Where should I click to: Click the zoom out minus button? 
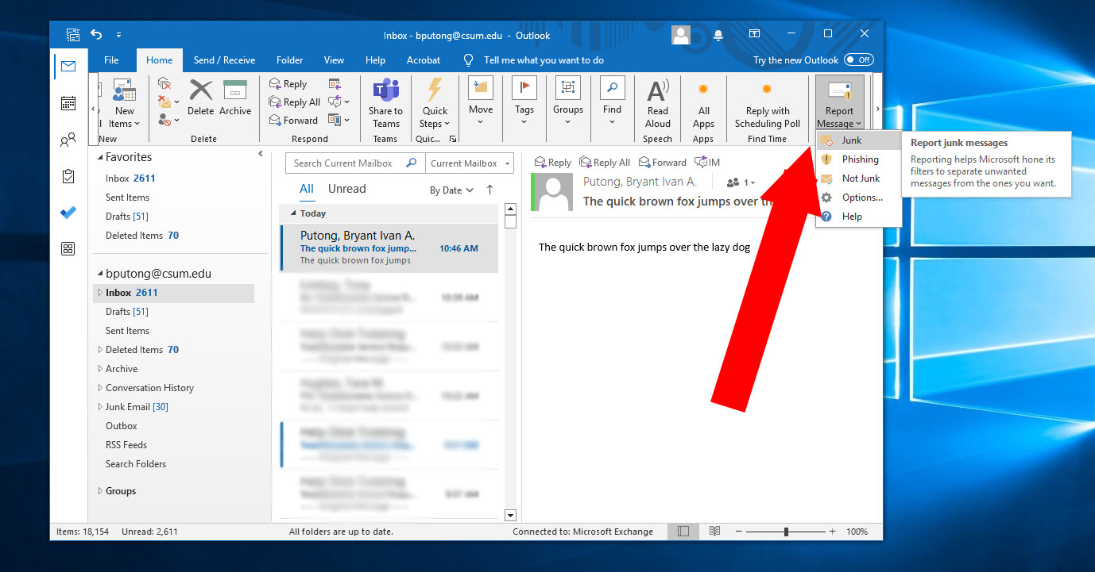pyautogui.click(x=739, y=532)
